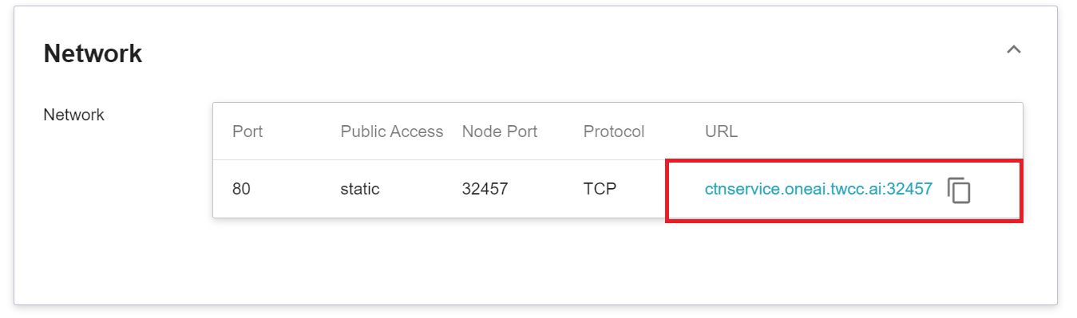Click the whitespace between heading and chevron
1077x318 pixels.
(571, 53)
